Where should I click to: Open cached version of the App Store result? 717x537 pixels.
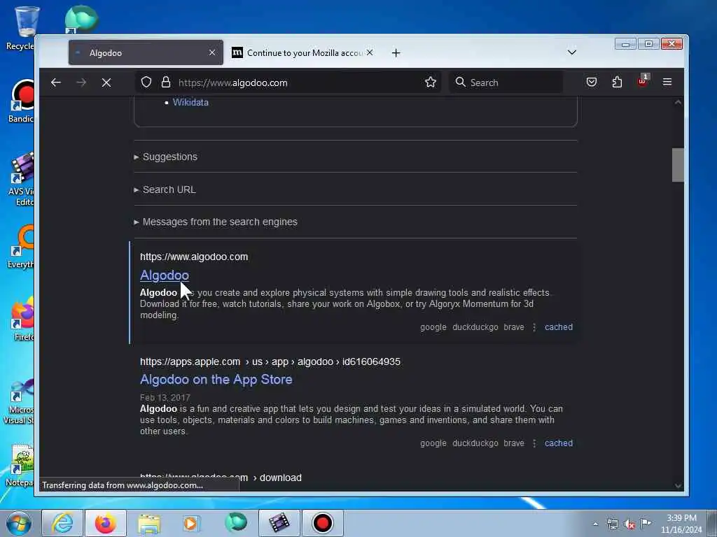click(558, 443)
